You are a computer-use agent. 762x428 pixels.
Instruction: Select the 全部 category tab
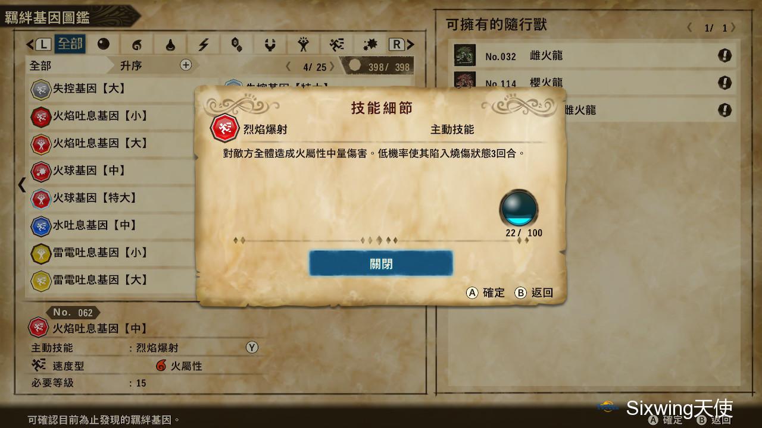coord(70,45)
